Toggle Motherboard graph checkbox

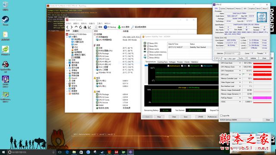pos(168,66)
